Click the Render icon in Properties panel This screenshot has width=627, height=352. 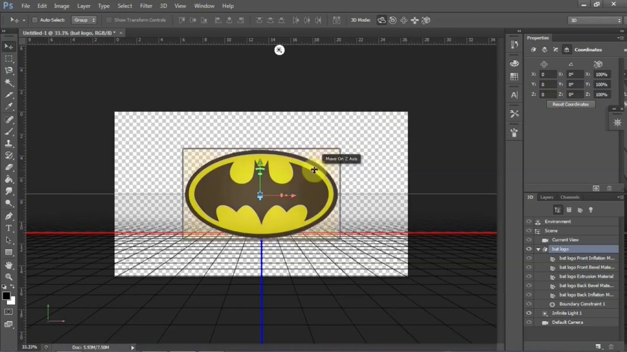[596, 188]
